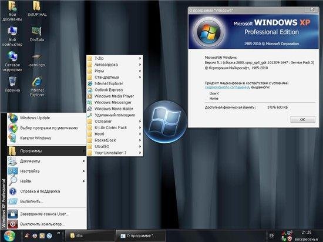The image size is (323, 242).
Task: Click the Найти magnifier icon
Action: pos(13,181)
